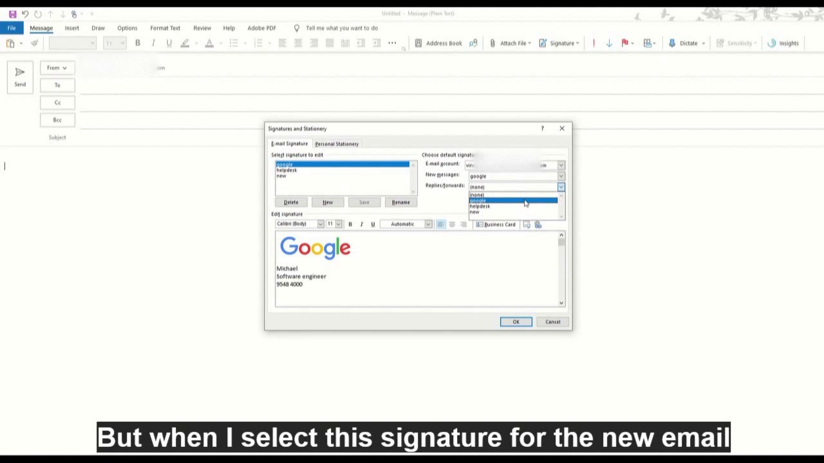The width and height of the screenshot is (824, 463).
Task: Click the Send button
Action: coord(20,77)
